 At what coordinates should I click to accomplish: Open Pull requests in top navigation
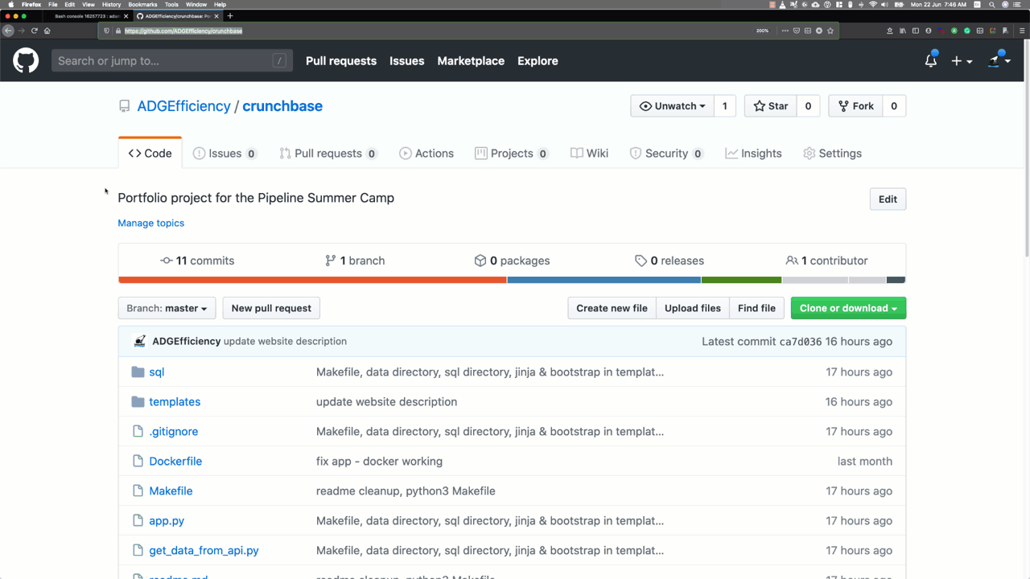pos(341,60)
